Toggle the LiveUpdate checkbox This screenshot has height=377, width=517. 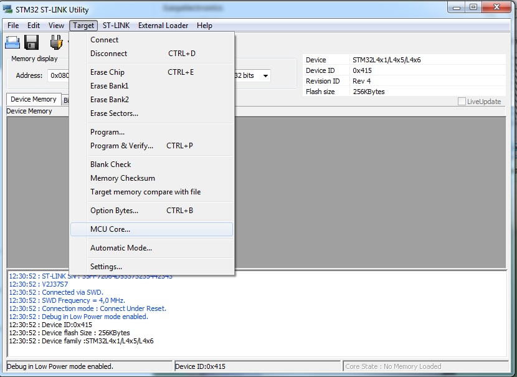click(x=462, y=102)
